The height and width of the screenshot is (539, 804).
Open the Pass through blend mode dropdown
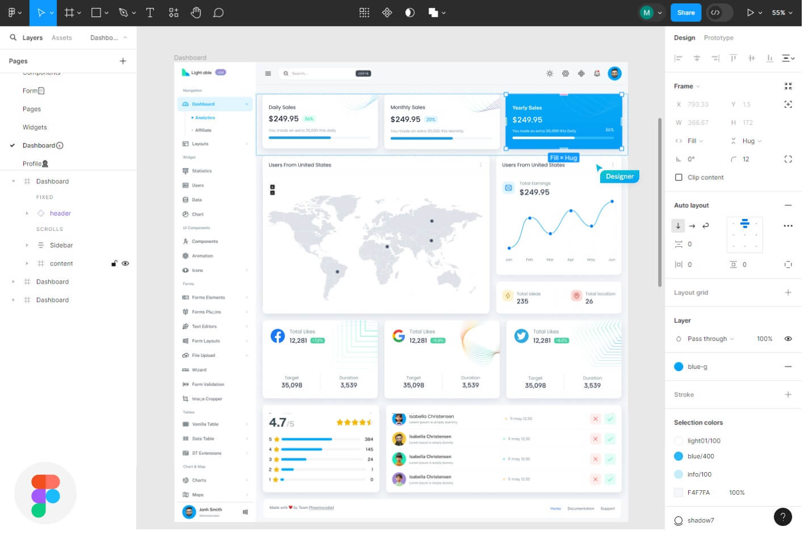(x=710, y=339)
